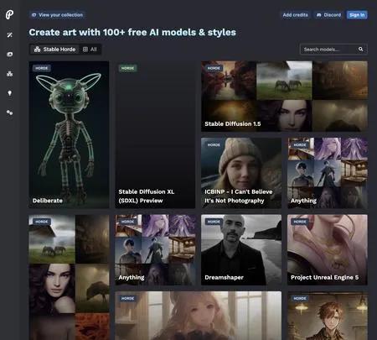The width and height of the screenshot is (377, 340).
Task: Click the Discord logo icon
Action: click(318, 15)
